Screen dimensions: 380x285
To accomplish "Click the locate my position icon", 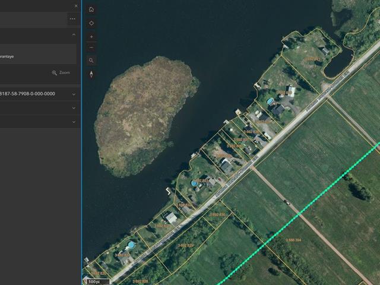I will coord(91,23).
